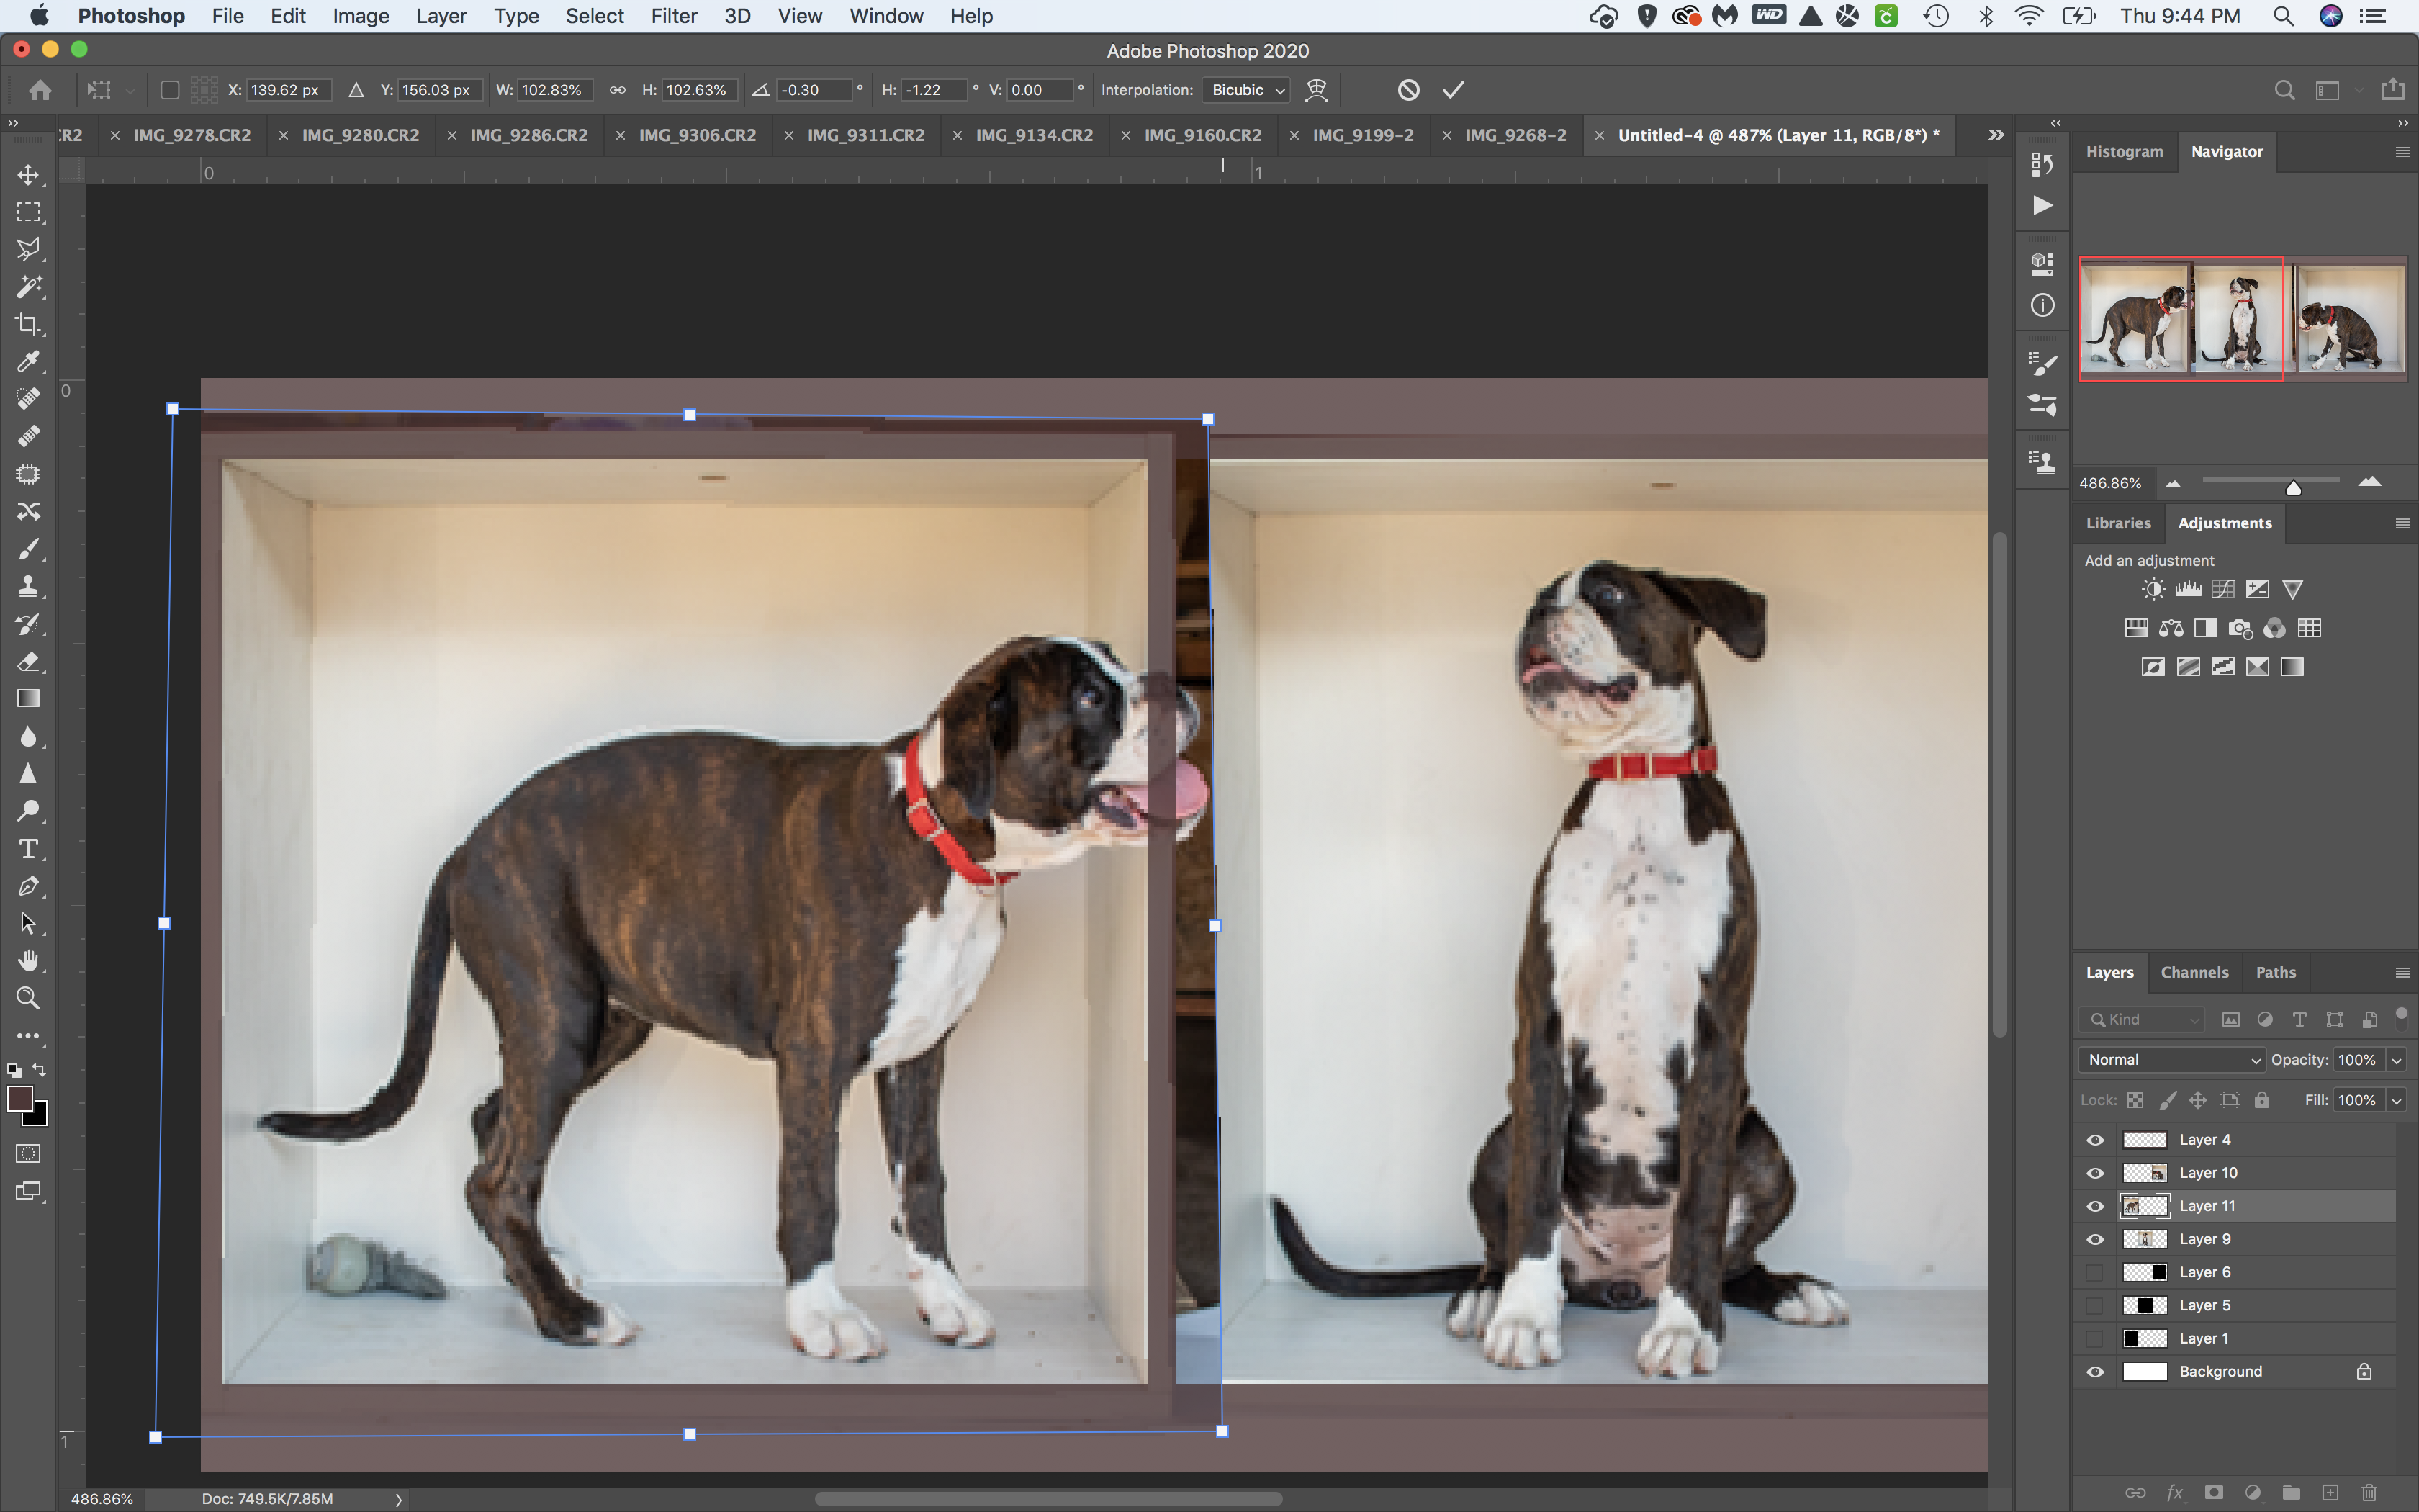Add a Brightness/Contrast adjustment
This screenshot has width=2419, height=1512.
pyautogui.click(x=2153, y=589)
